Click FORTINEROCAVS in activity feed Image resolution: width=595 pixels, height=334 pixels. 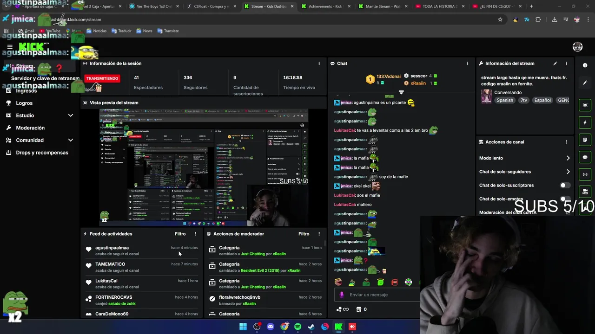114,297
